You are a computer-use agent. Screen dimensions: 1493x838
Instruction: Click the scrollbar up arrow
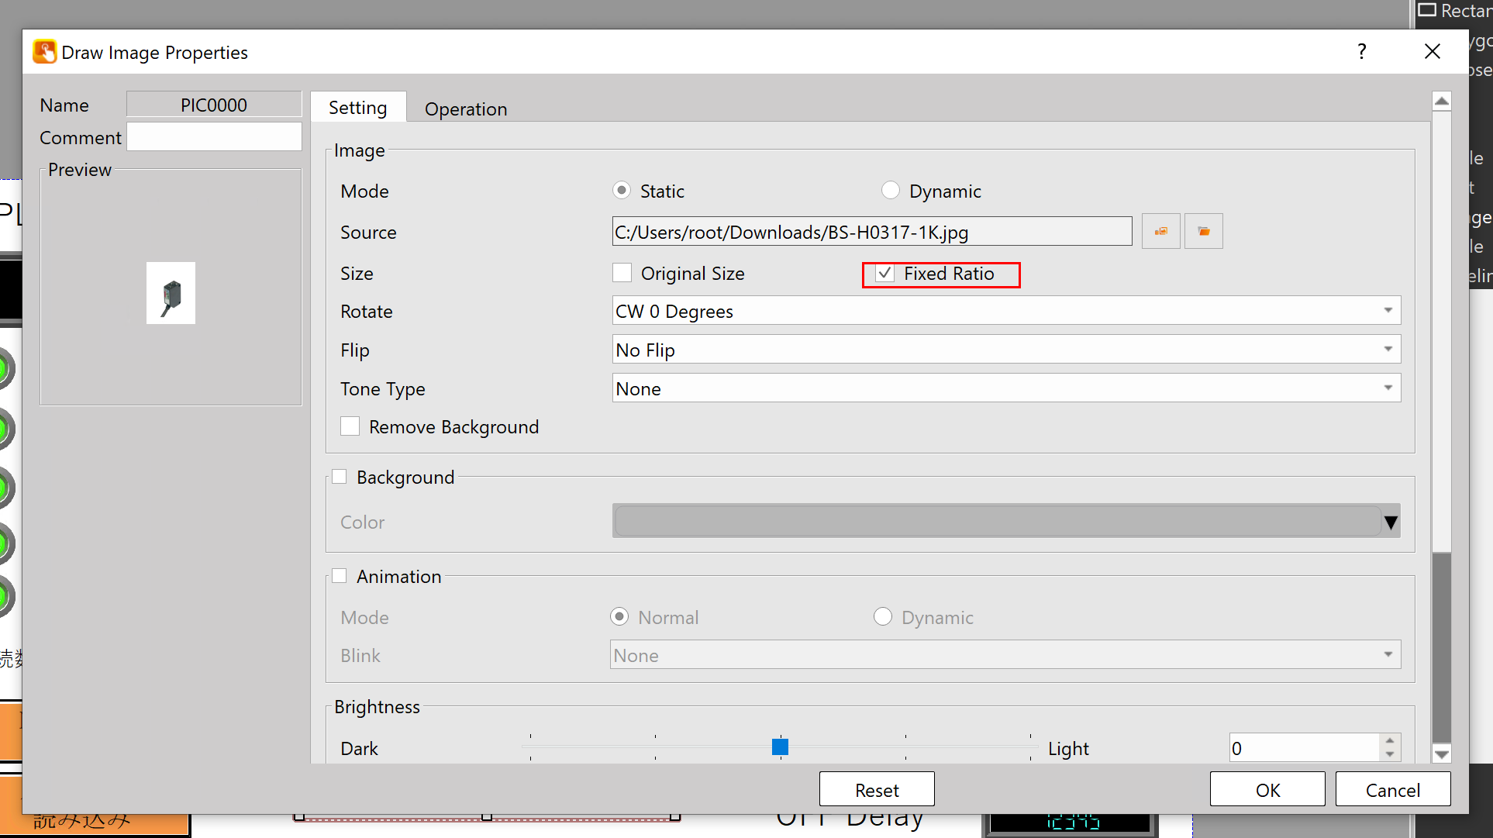(x=1441, y=101)
